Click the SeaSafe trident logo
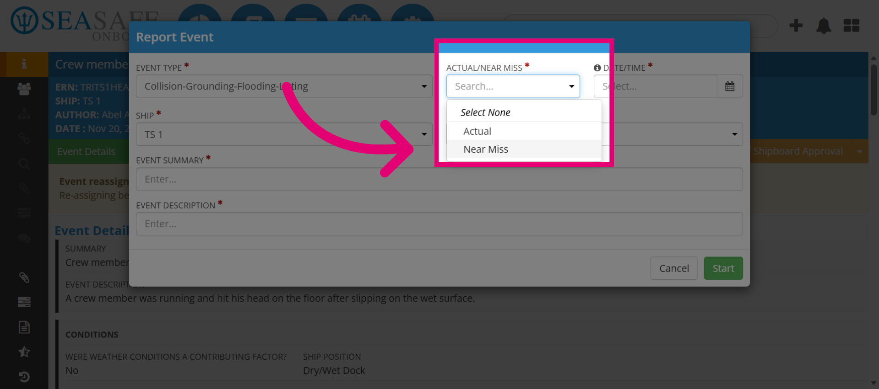Image resolution: width=879 pixels, height=389 pixels. [24, 21]
